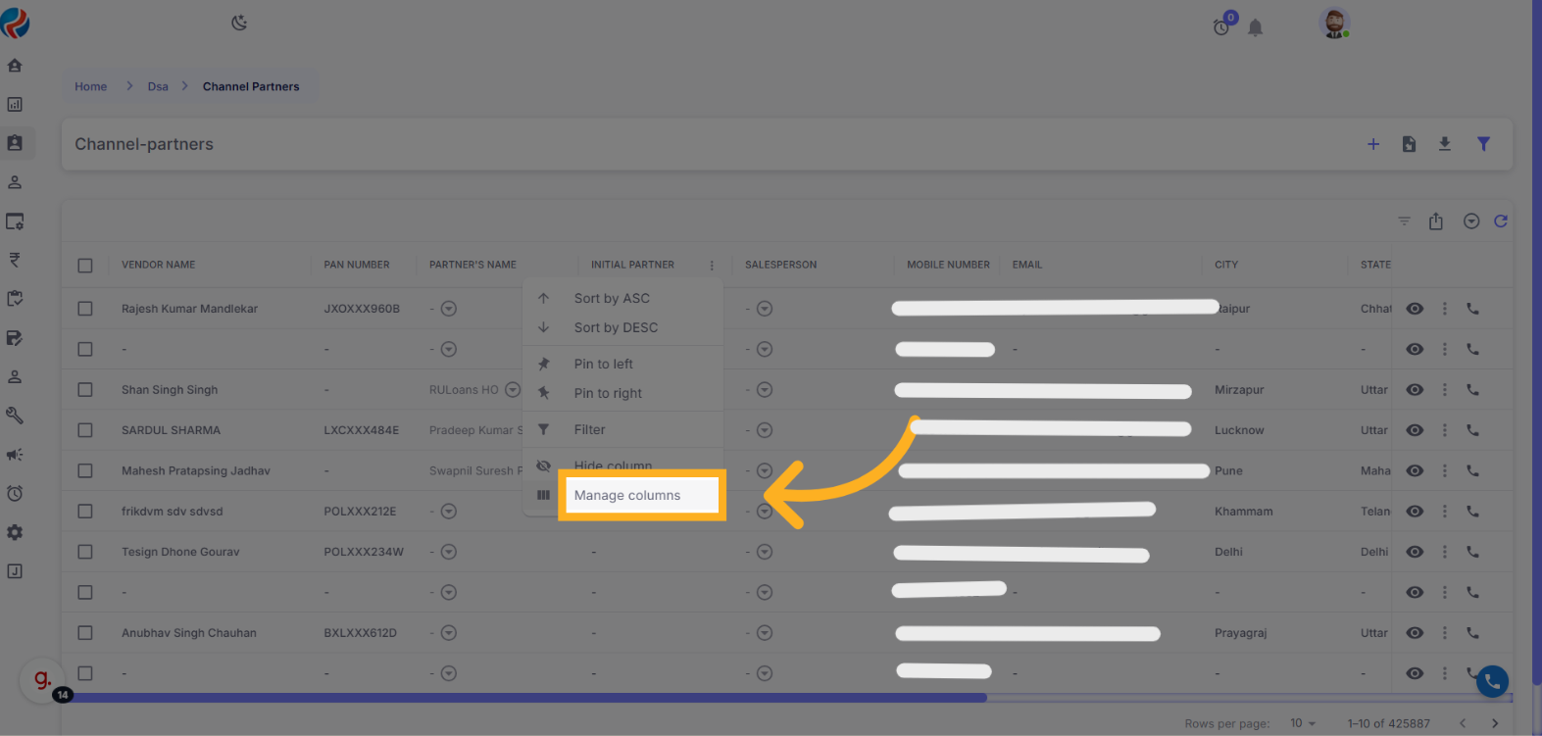
Task: Select the Rajesh Kumar Mandlekar row checkbox
Action: click(85, 309)
